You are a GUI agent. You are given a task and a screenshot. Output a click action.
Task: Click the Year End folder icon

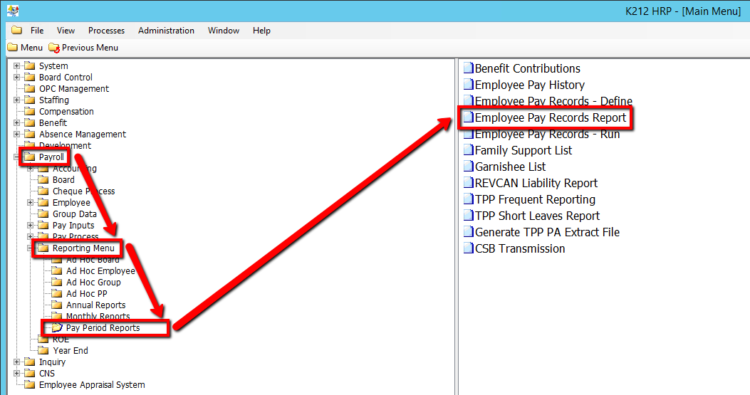click(43, 351)
